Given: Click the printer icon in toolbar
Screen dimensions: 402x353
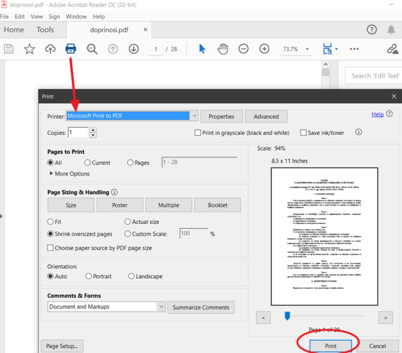Looking at the screenshot, I should click(x=71, y=49).
